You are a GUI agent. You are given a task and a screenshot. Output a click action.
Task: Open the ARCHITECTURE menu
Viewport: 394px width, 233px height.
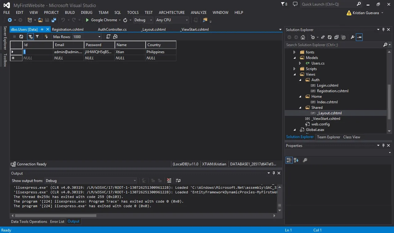tap(172, 13)
